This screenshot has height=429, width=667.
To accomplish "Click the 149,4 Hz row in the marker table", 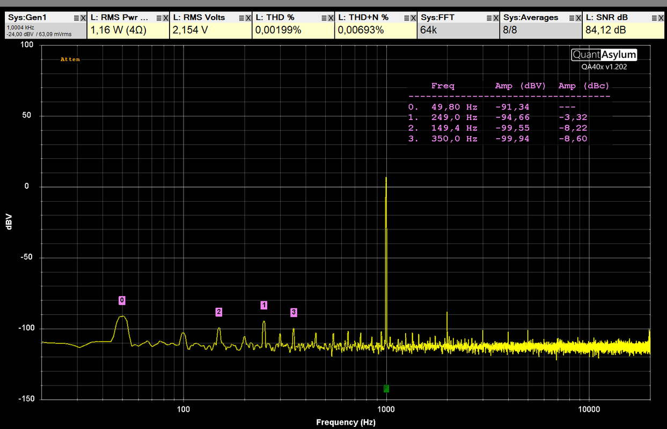I will (x=498, y=128).
